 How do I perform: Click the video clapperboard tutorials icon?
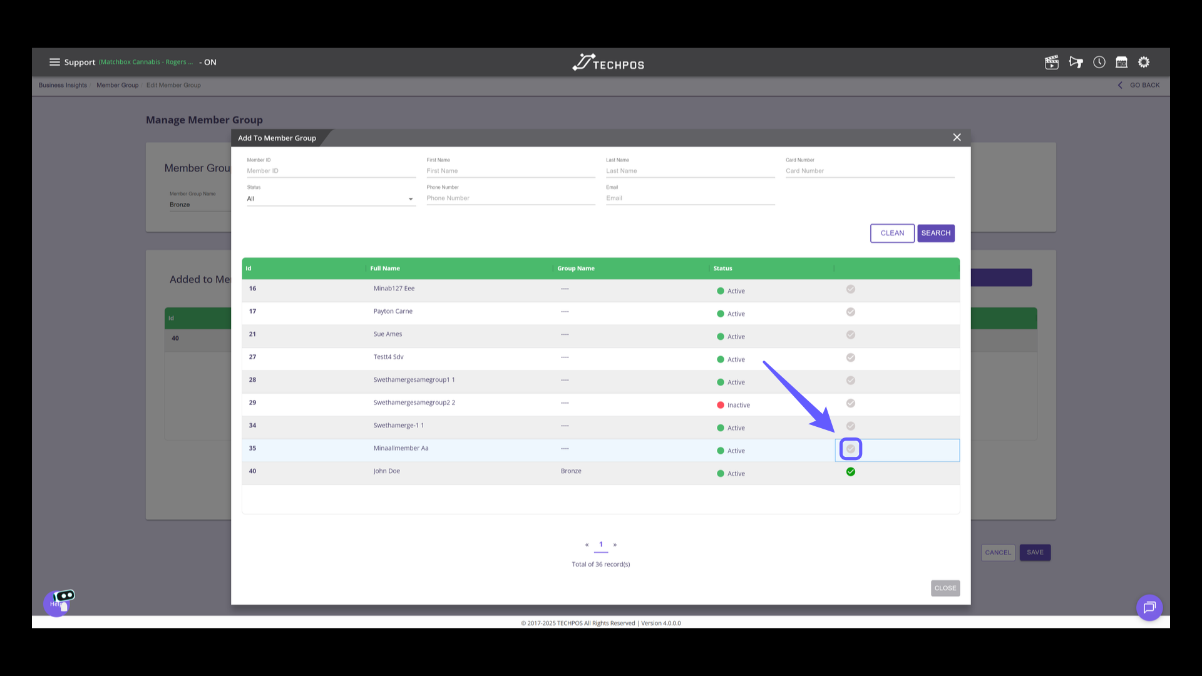click(1052, 62)
